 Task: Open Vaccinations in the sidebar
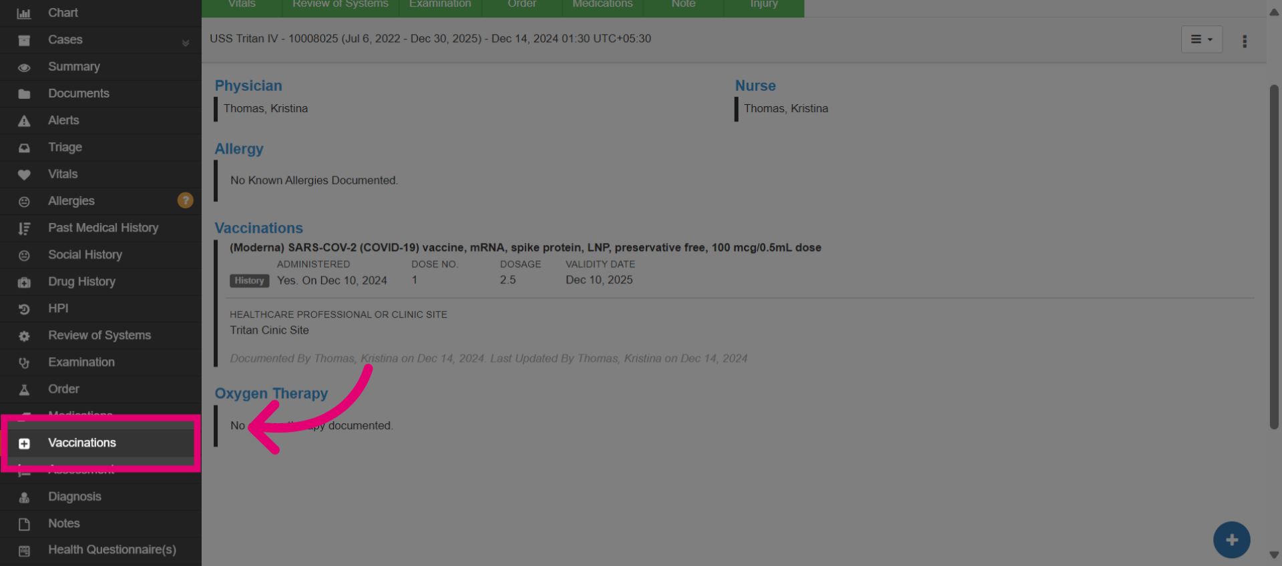click(x=100, y=443)
